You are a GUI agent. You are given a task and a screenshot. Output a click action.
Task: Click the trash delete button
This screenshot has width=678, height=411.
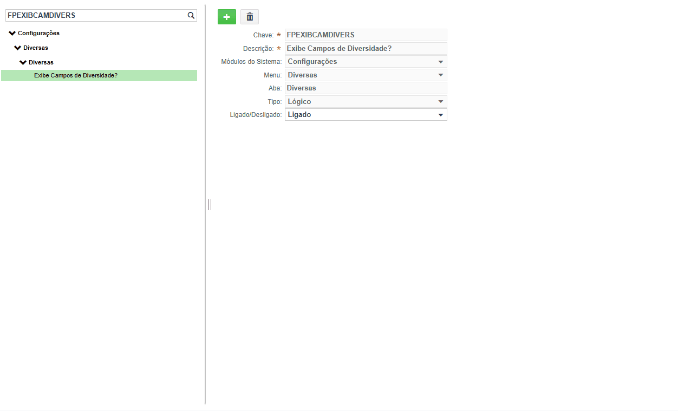[x=250, y=17]
